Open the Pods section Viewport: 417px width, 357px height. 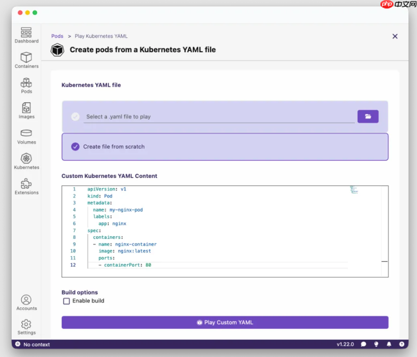(26, 86)
